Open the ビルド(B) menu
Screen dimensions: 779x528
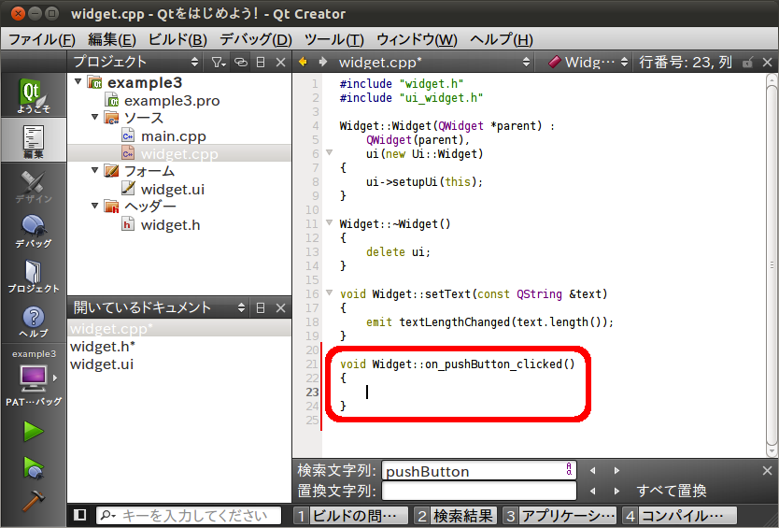177,39
